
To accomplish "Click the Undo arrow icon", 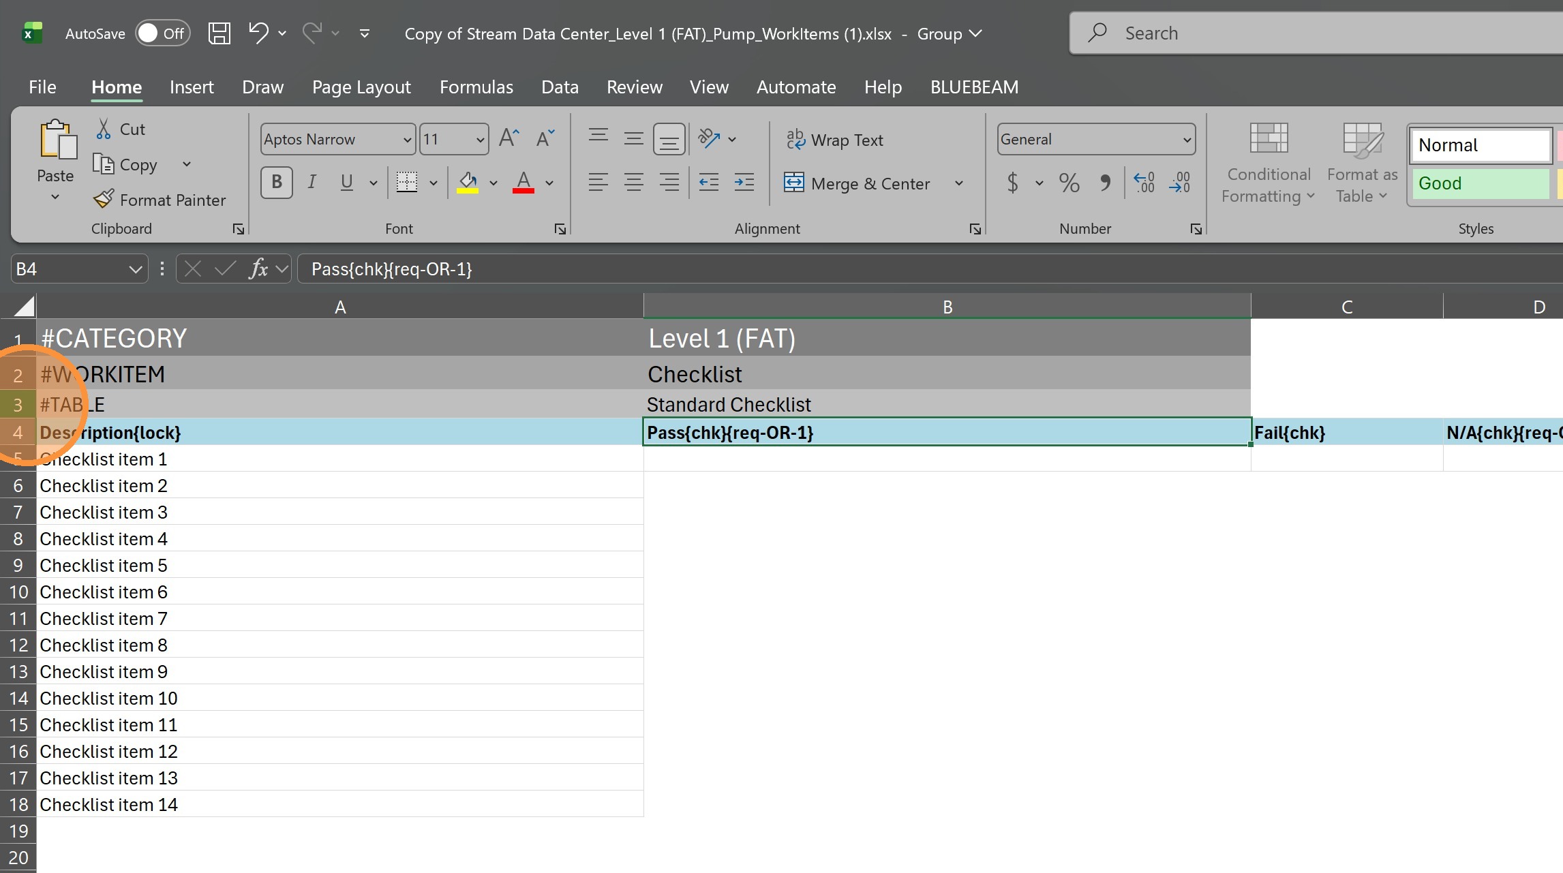I will pyautogui.click(x=258, y=33).
